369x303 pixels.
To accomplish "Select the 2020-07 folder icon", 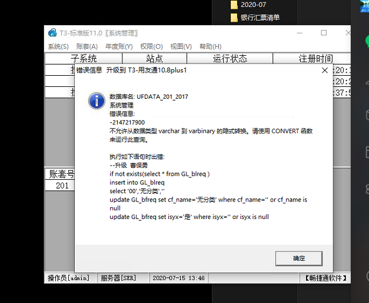I will (x=234, y=5).
